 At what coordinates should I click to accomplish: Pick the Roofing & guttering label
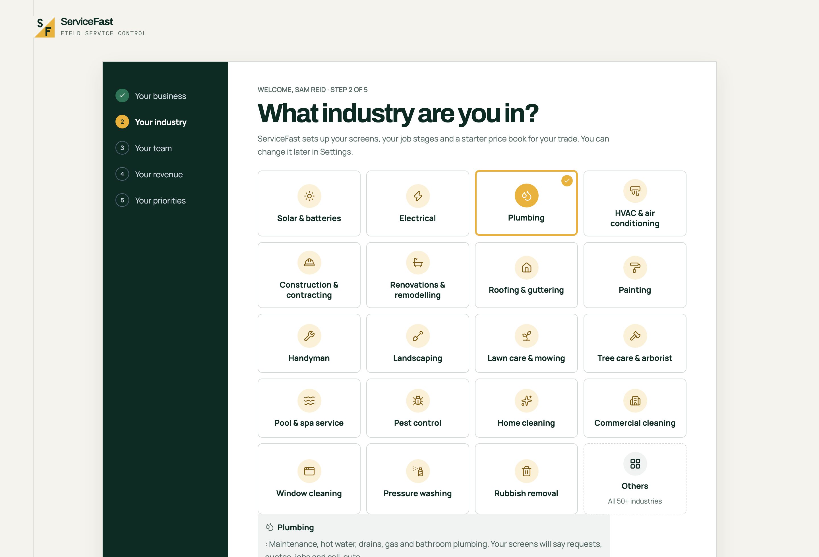point(526,290)
